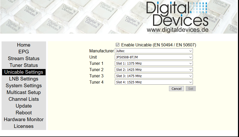Open the Multicast Setup page
239x137 pixels.
pyautogui.click(x=24, y=92)
